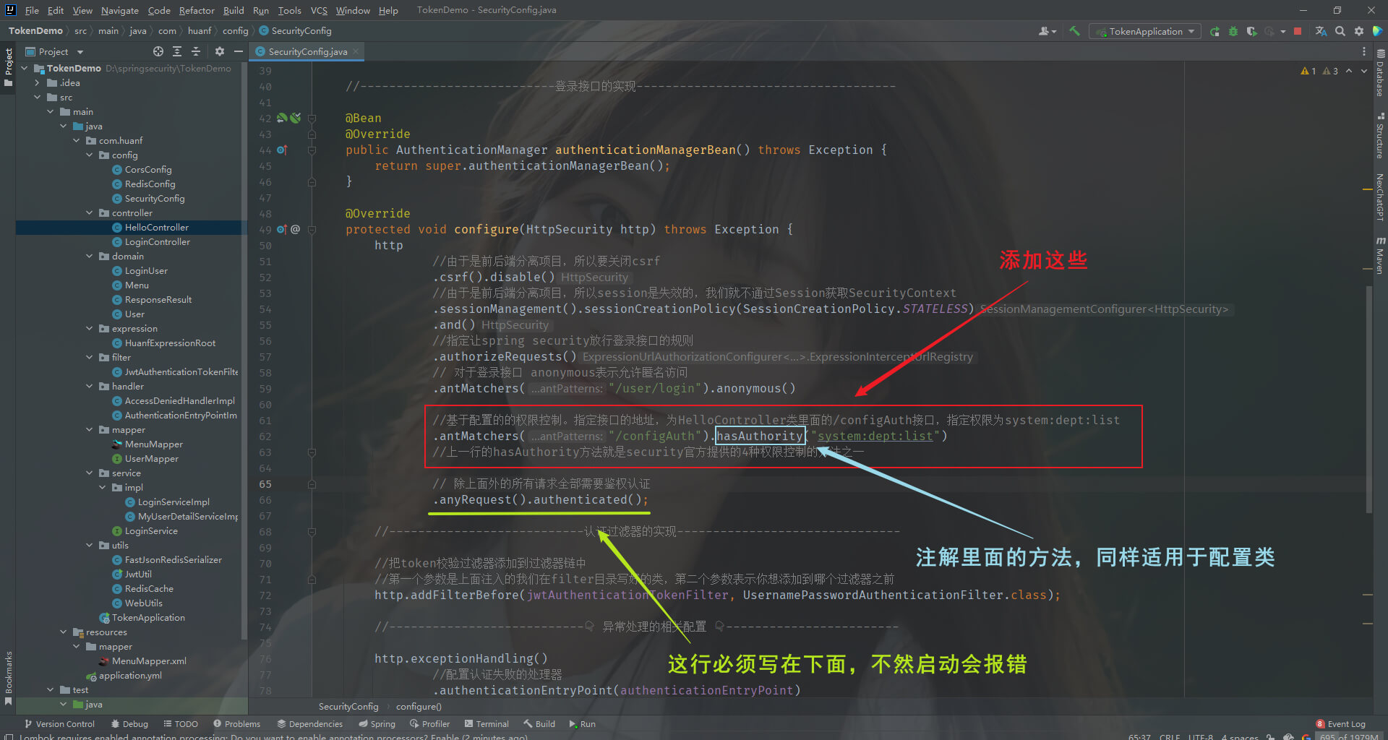Open the Refactor menu
This screenshot has width=1388, height=740.
click(197, 10)
